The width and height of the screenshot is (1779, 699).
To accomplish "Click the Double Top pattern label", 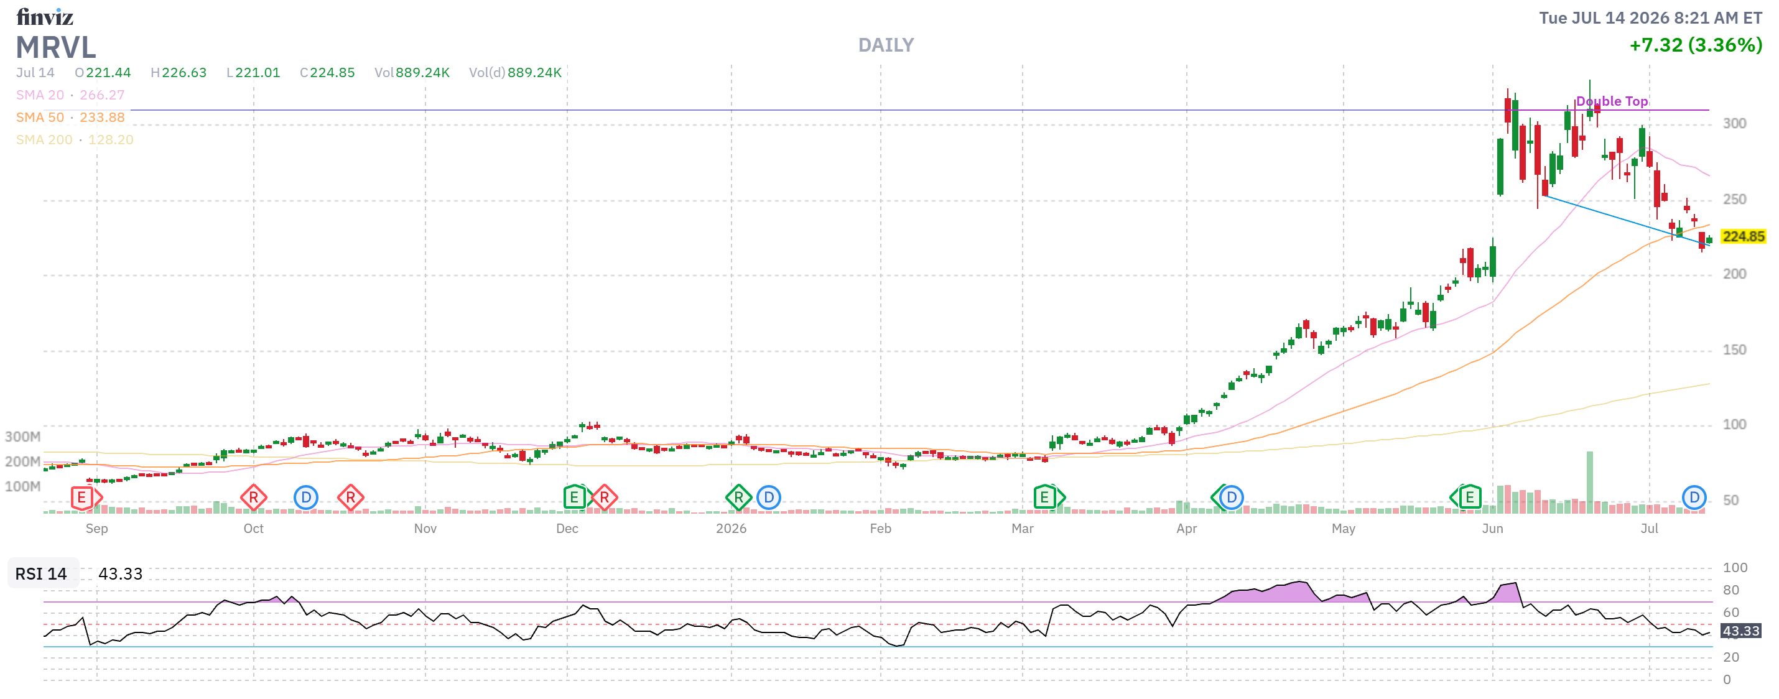I will pyautogui.click(x=1612, y=101).
